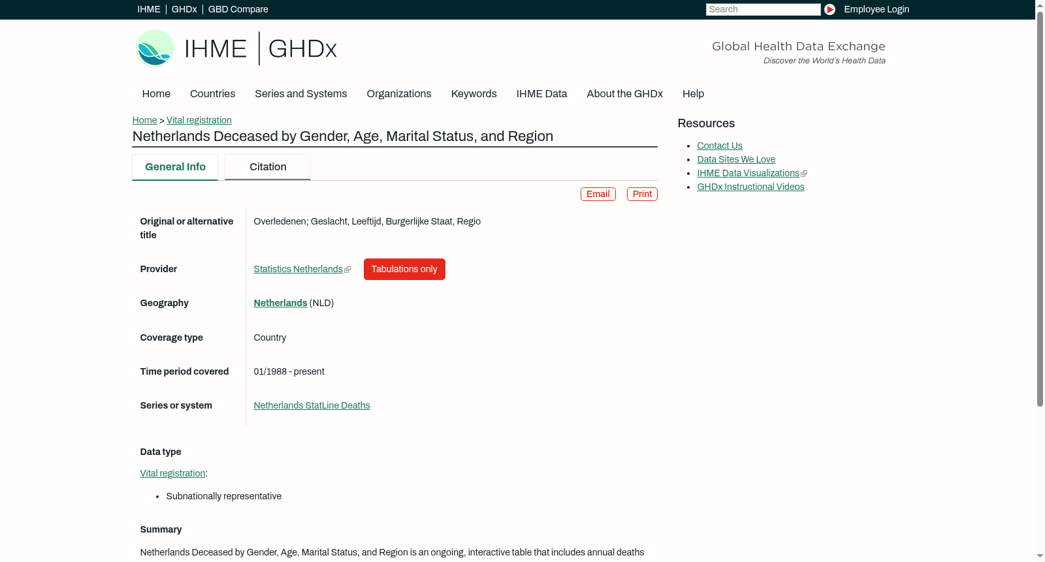
Task: Open the Help menu item
Action: click(693, 93)
